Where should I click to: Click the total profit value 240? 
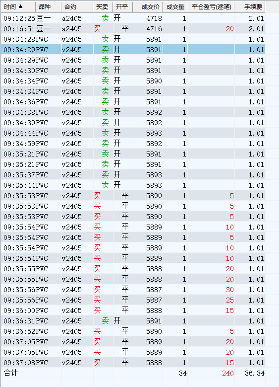(x=228, y=373)
